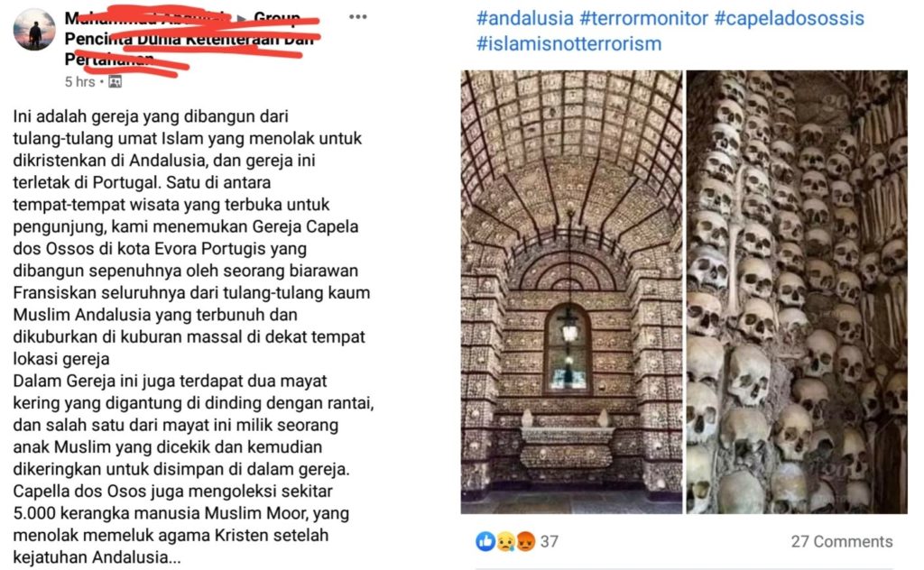This screenshot has height=570, width=924.
Task: Open the #capeladosossis hashtag
Action: pyautogui.click(x=789, y=18)
